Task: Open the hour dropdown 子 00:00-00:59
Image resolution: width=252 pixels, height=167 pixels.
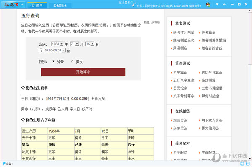Action: pyautogui.click(x=52, y=50)
